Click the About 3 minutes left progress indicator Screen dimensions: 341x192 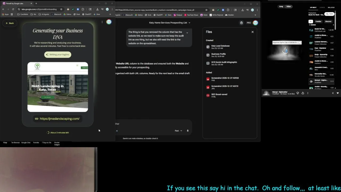tap(58, 133)
